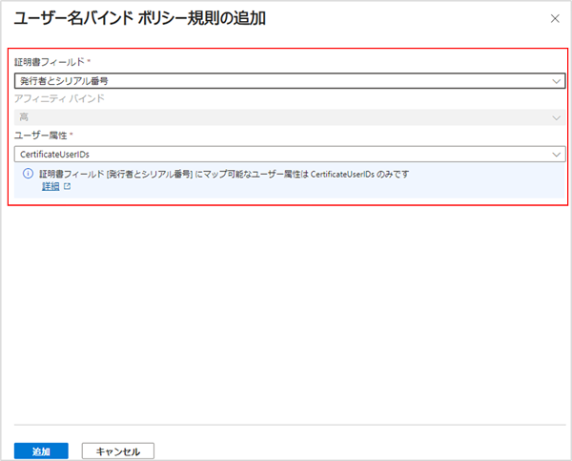Open the ユーザー属性 dropdown showing CertificateUserIDs
Screen dimensions: 572x461
[286, 154]
